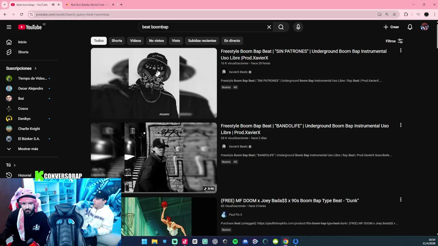The width and height of the screenshot is (438, 246).
Task: Open XavierX Beatz channel under BANDOLIFE
Action: click(x=238, y=147)
